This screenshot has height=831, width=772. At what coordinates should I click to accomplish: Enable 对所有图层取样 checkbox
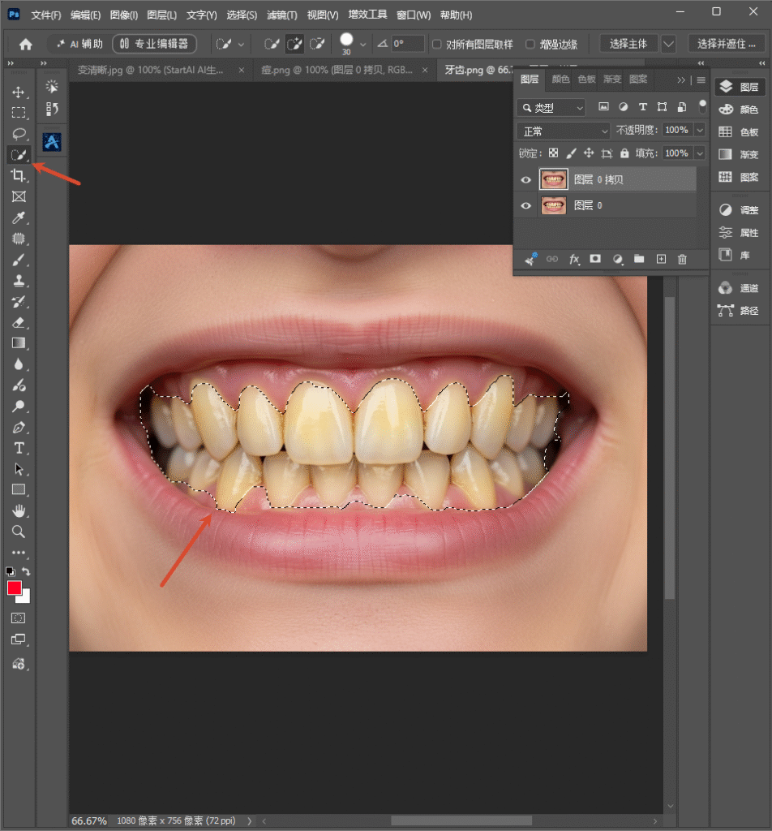coord(437,44)
